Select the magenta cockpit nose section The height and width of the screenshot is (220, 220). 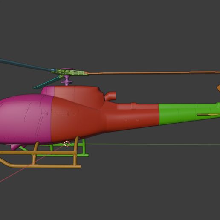[26, 119]
